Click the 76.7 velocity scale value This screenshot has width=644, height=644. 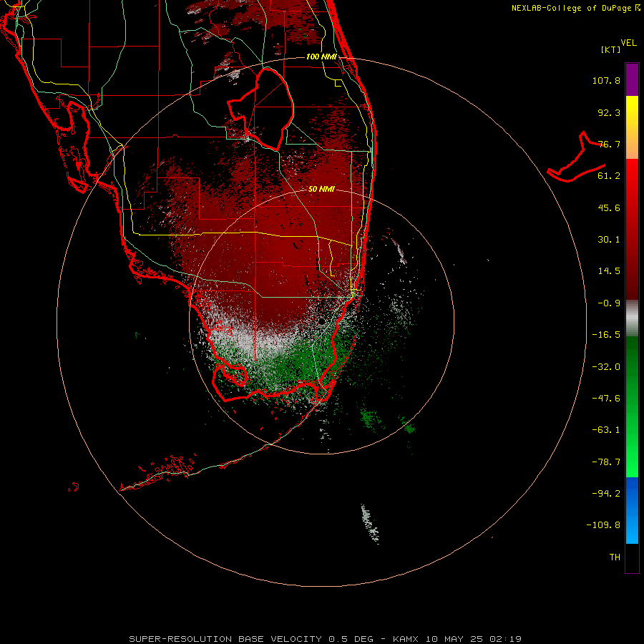(609, 144)
